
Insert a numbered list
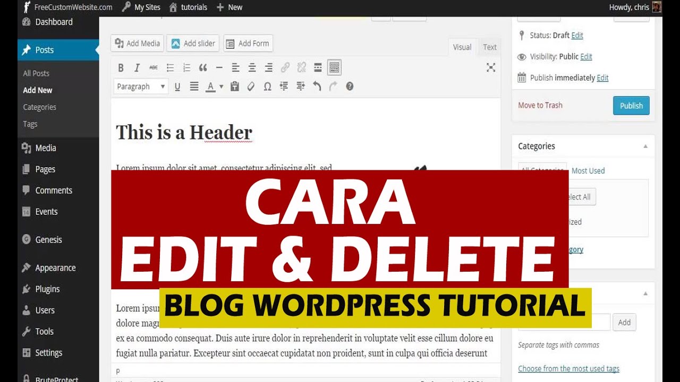186,67
